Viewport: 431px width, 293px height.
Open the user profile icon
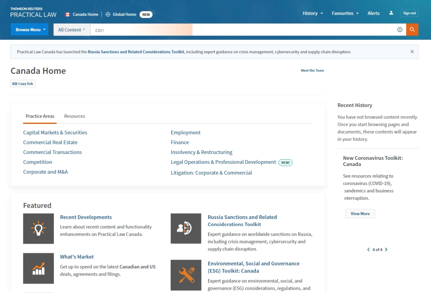coord(391,13)
